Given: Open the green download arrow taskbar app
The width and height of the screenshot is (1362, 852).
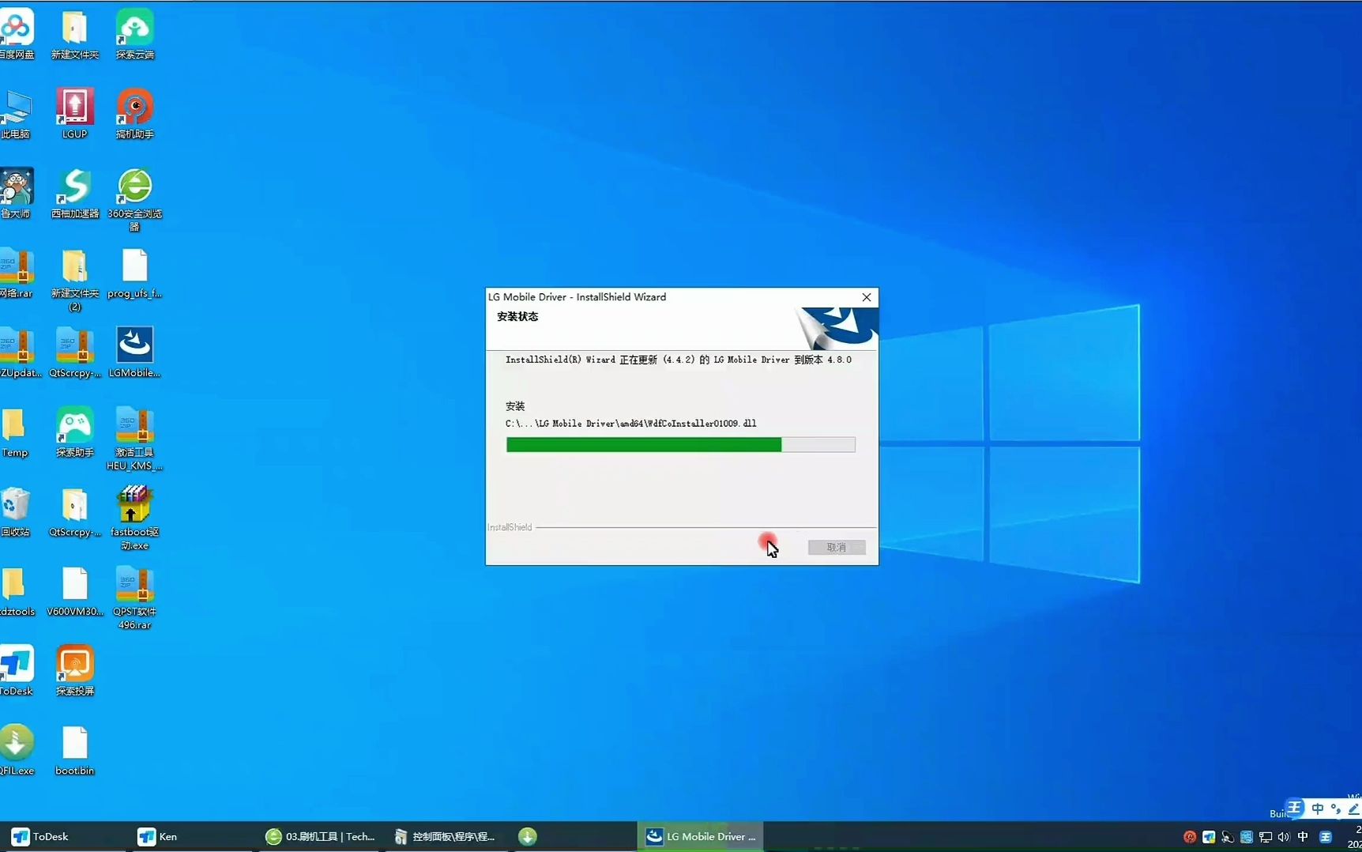Looking at the screenshot, I should coord(528,836).
